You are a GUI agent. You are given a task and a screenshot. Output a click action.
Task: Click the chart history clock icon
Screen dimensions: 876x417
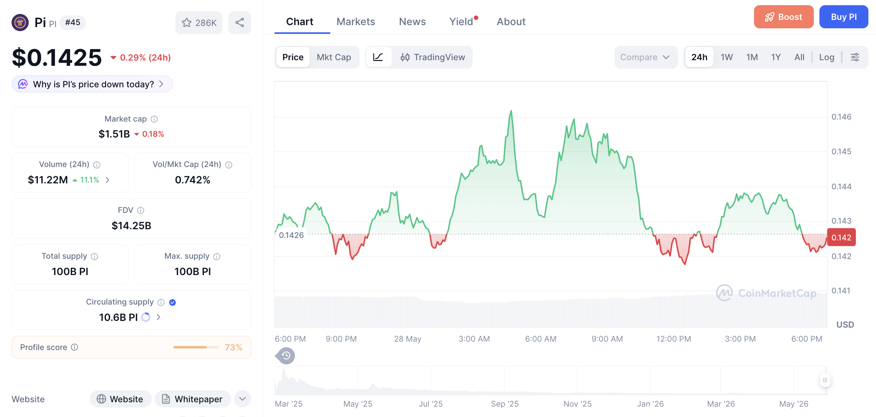(285, 356)
